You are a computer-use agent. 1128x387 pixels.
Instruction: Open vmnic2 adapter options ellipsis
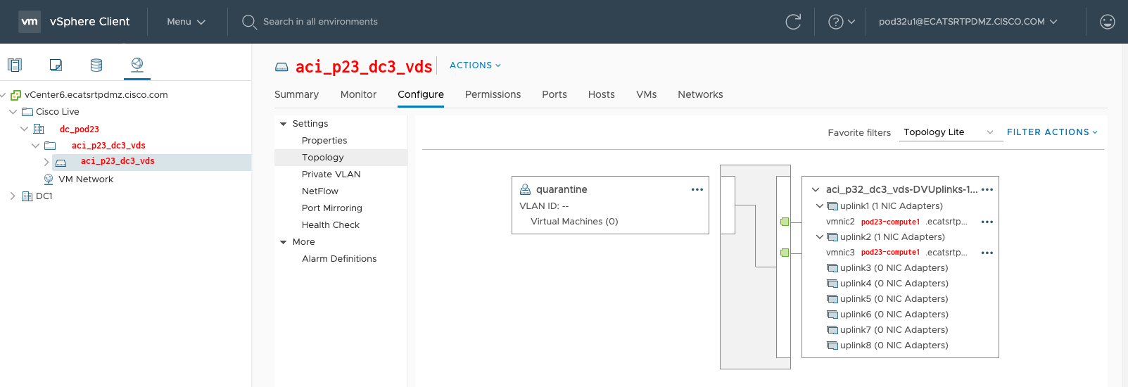(987, 222)
